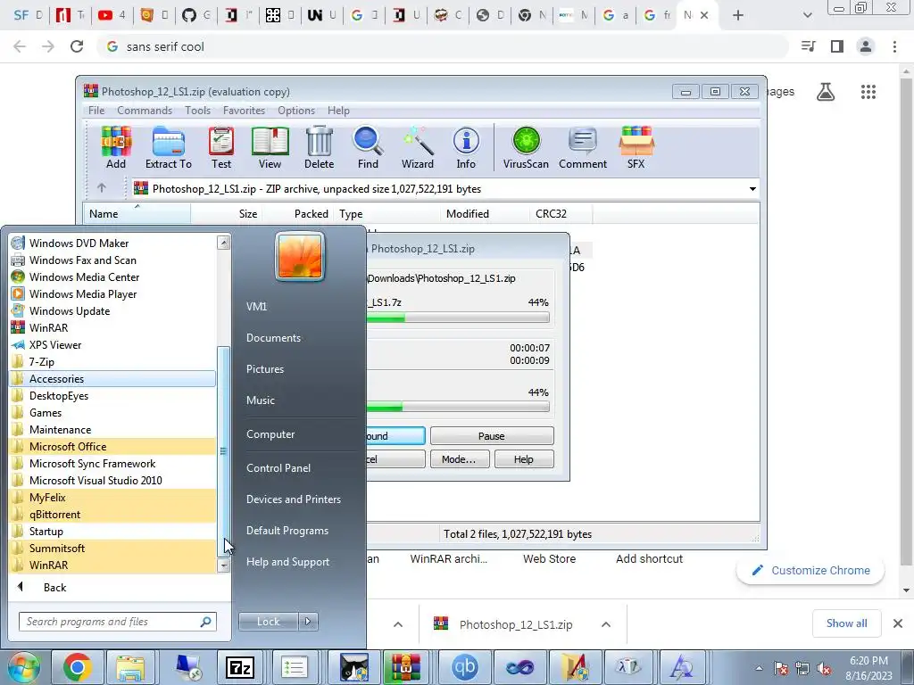914x685 pixels.
Task: Click the YouTube browser tab
Action: pos(112,15)
